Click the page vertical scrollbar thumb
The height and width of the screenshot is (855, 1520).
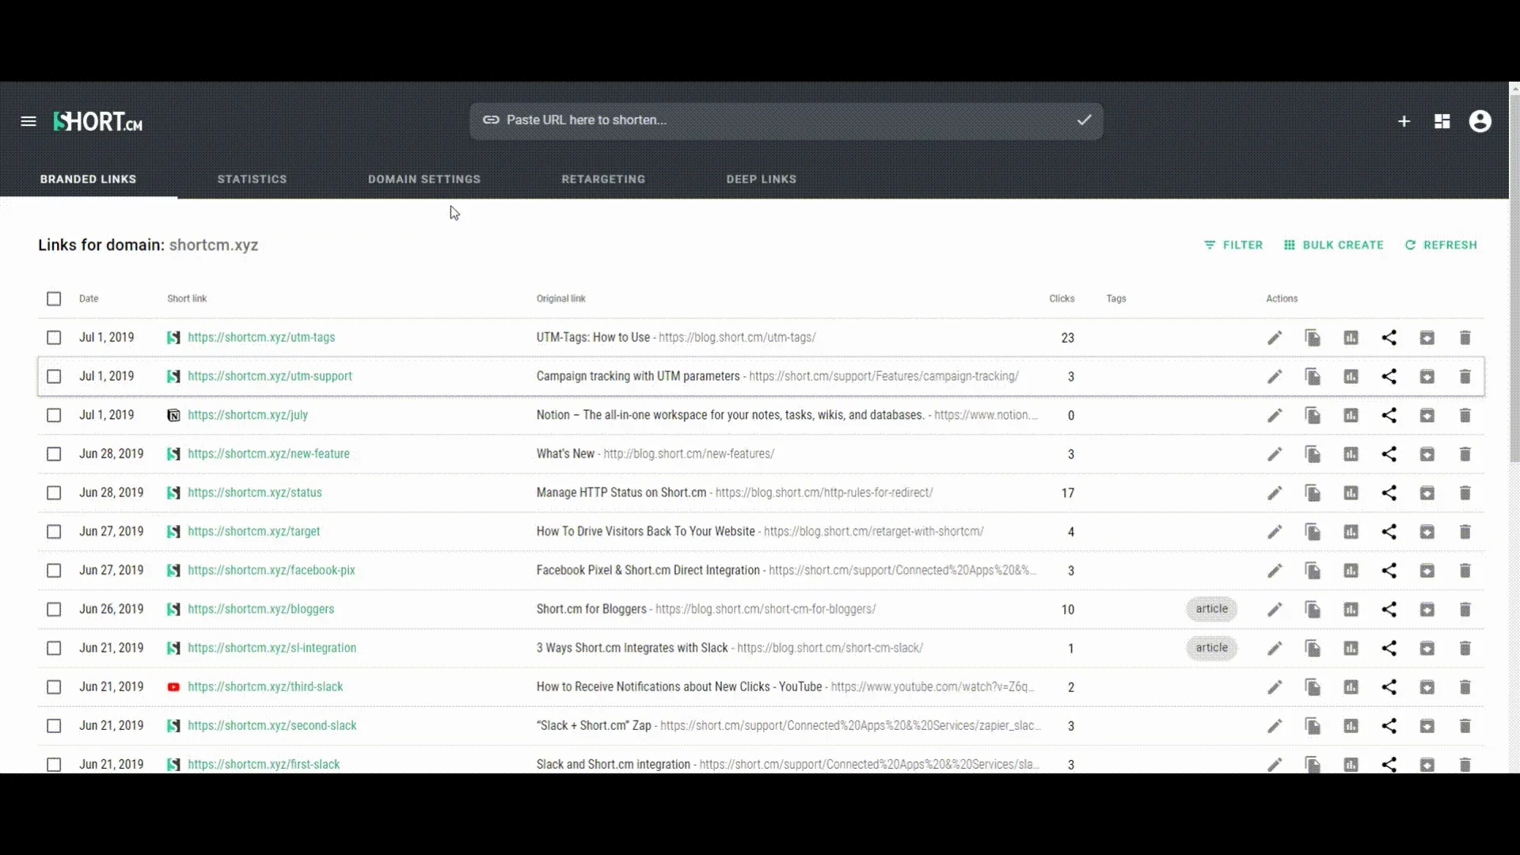(1514, 277)
